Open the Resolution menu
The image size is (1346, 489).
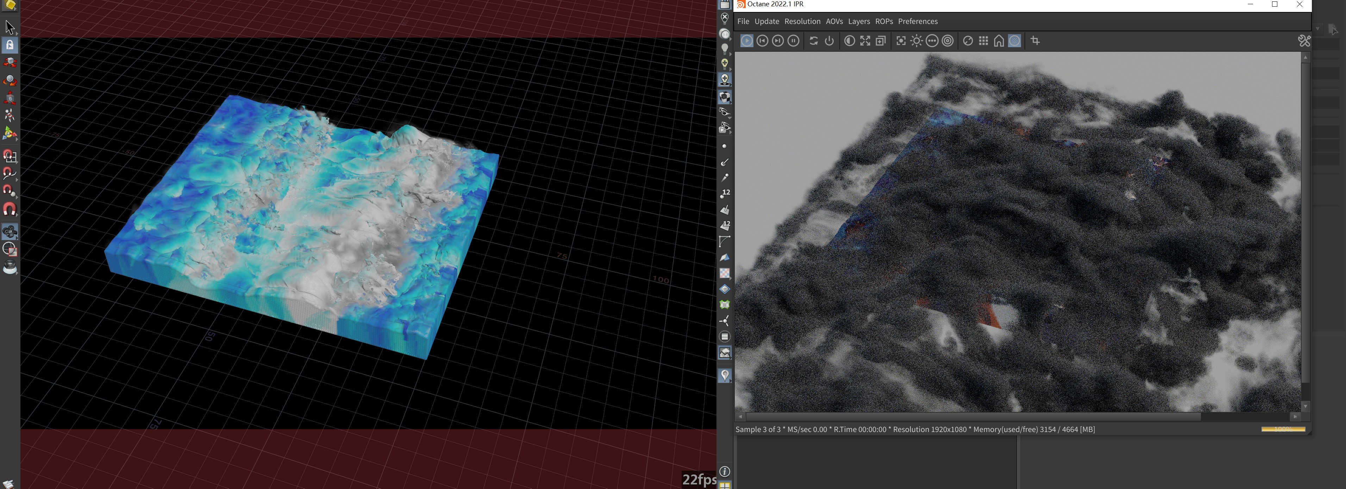click(x=802, y=21)
